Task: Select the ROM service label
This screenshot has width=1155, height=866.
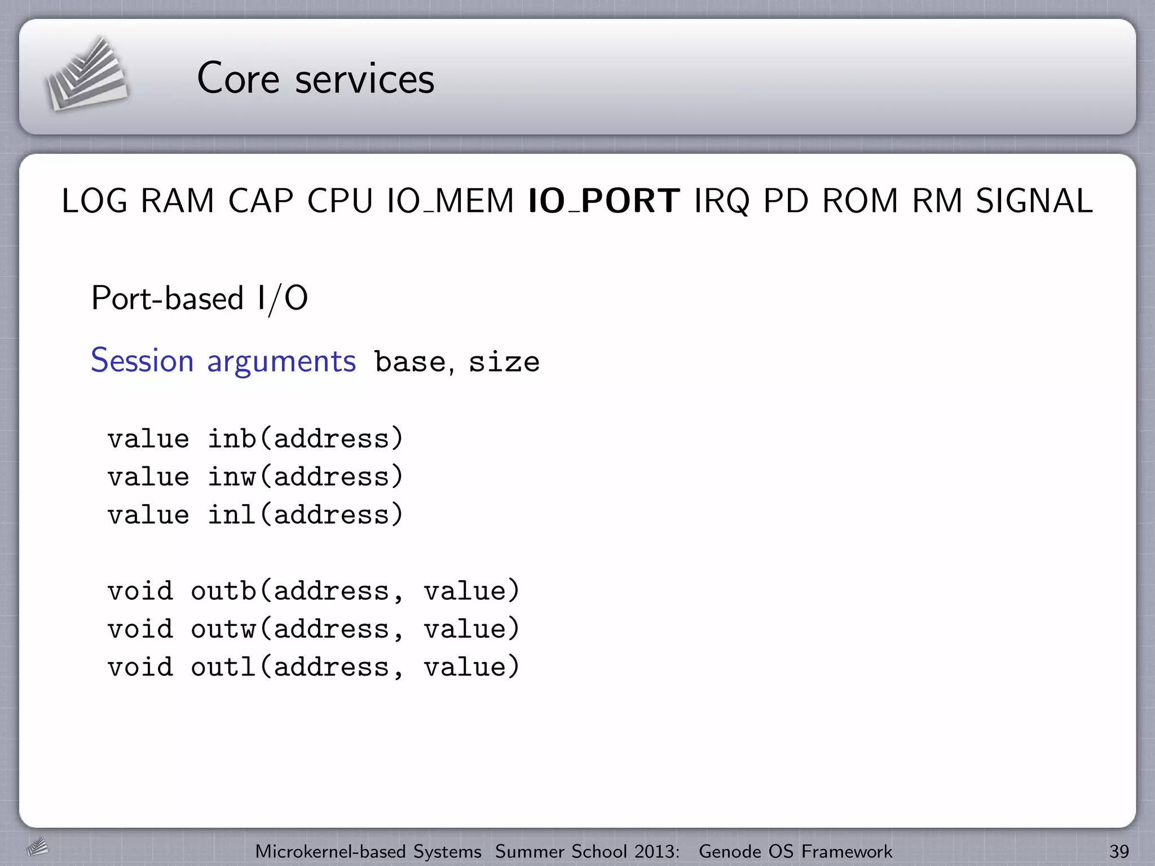Action: coord(860,201)
